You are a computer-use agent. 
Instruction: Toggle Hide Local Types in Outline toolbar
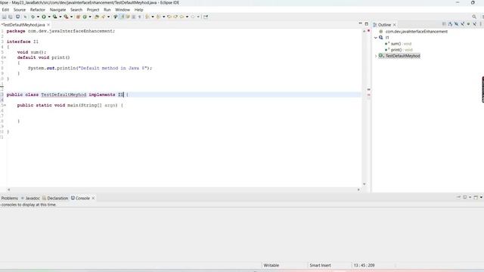pos(474,24)
